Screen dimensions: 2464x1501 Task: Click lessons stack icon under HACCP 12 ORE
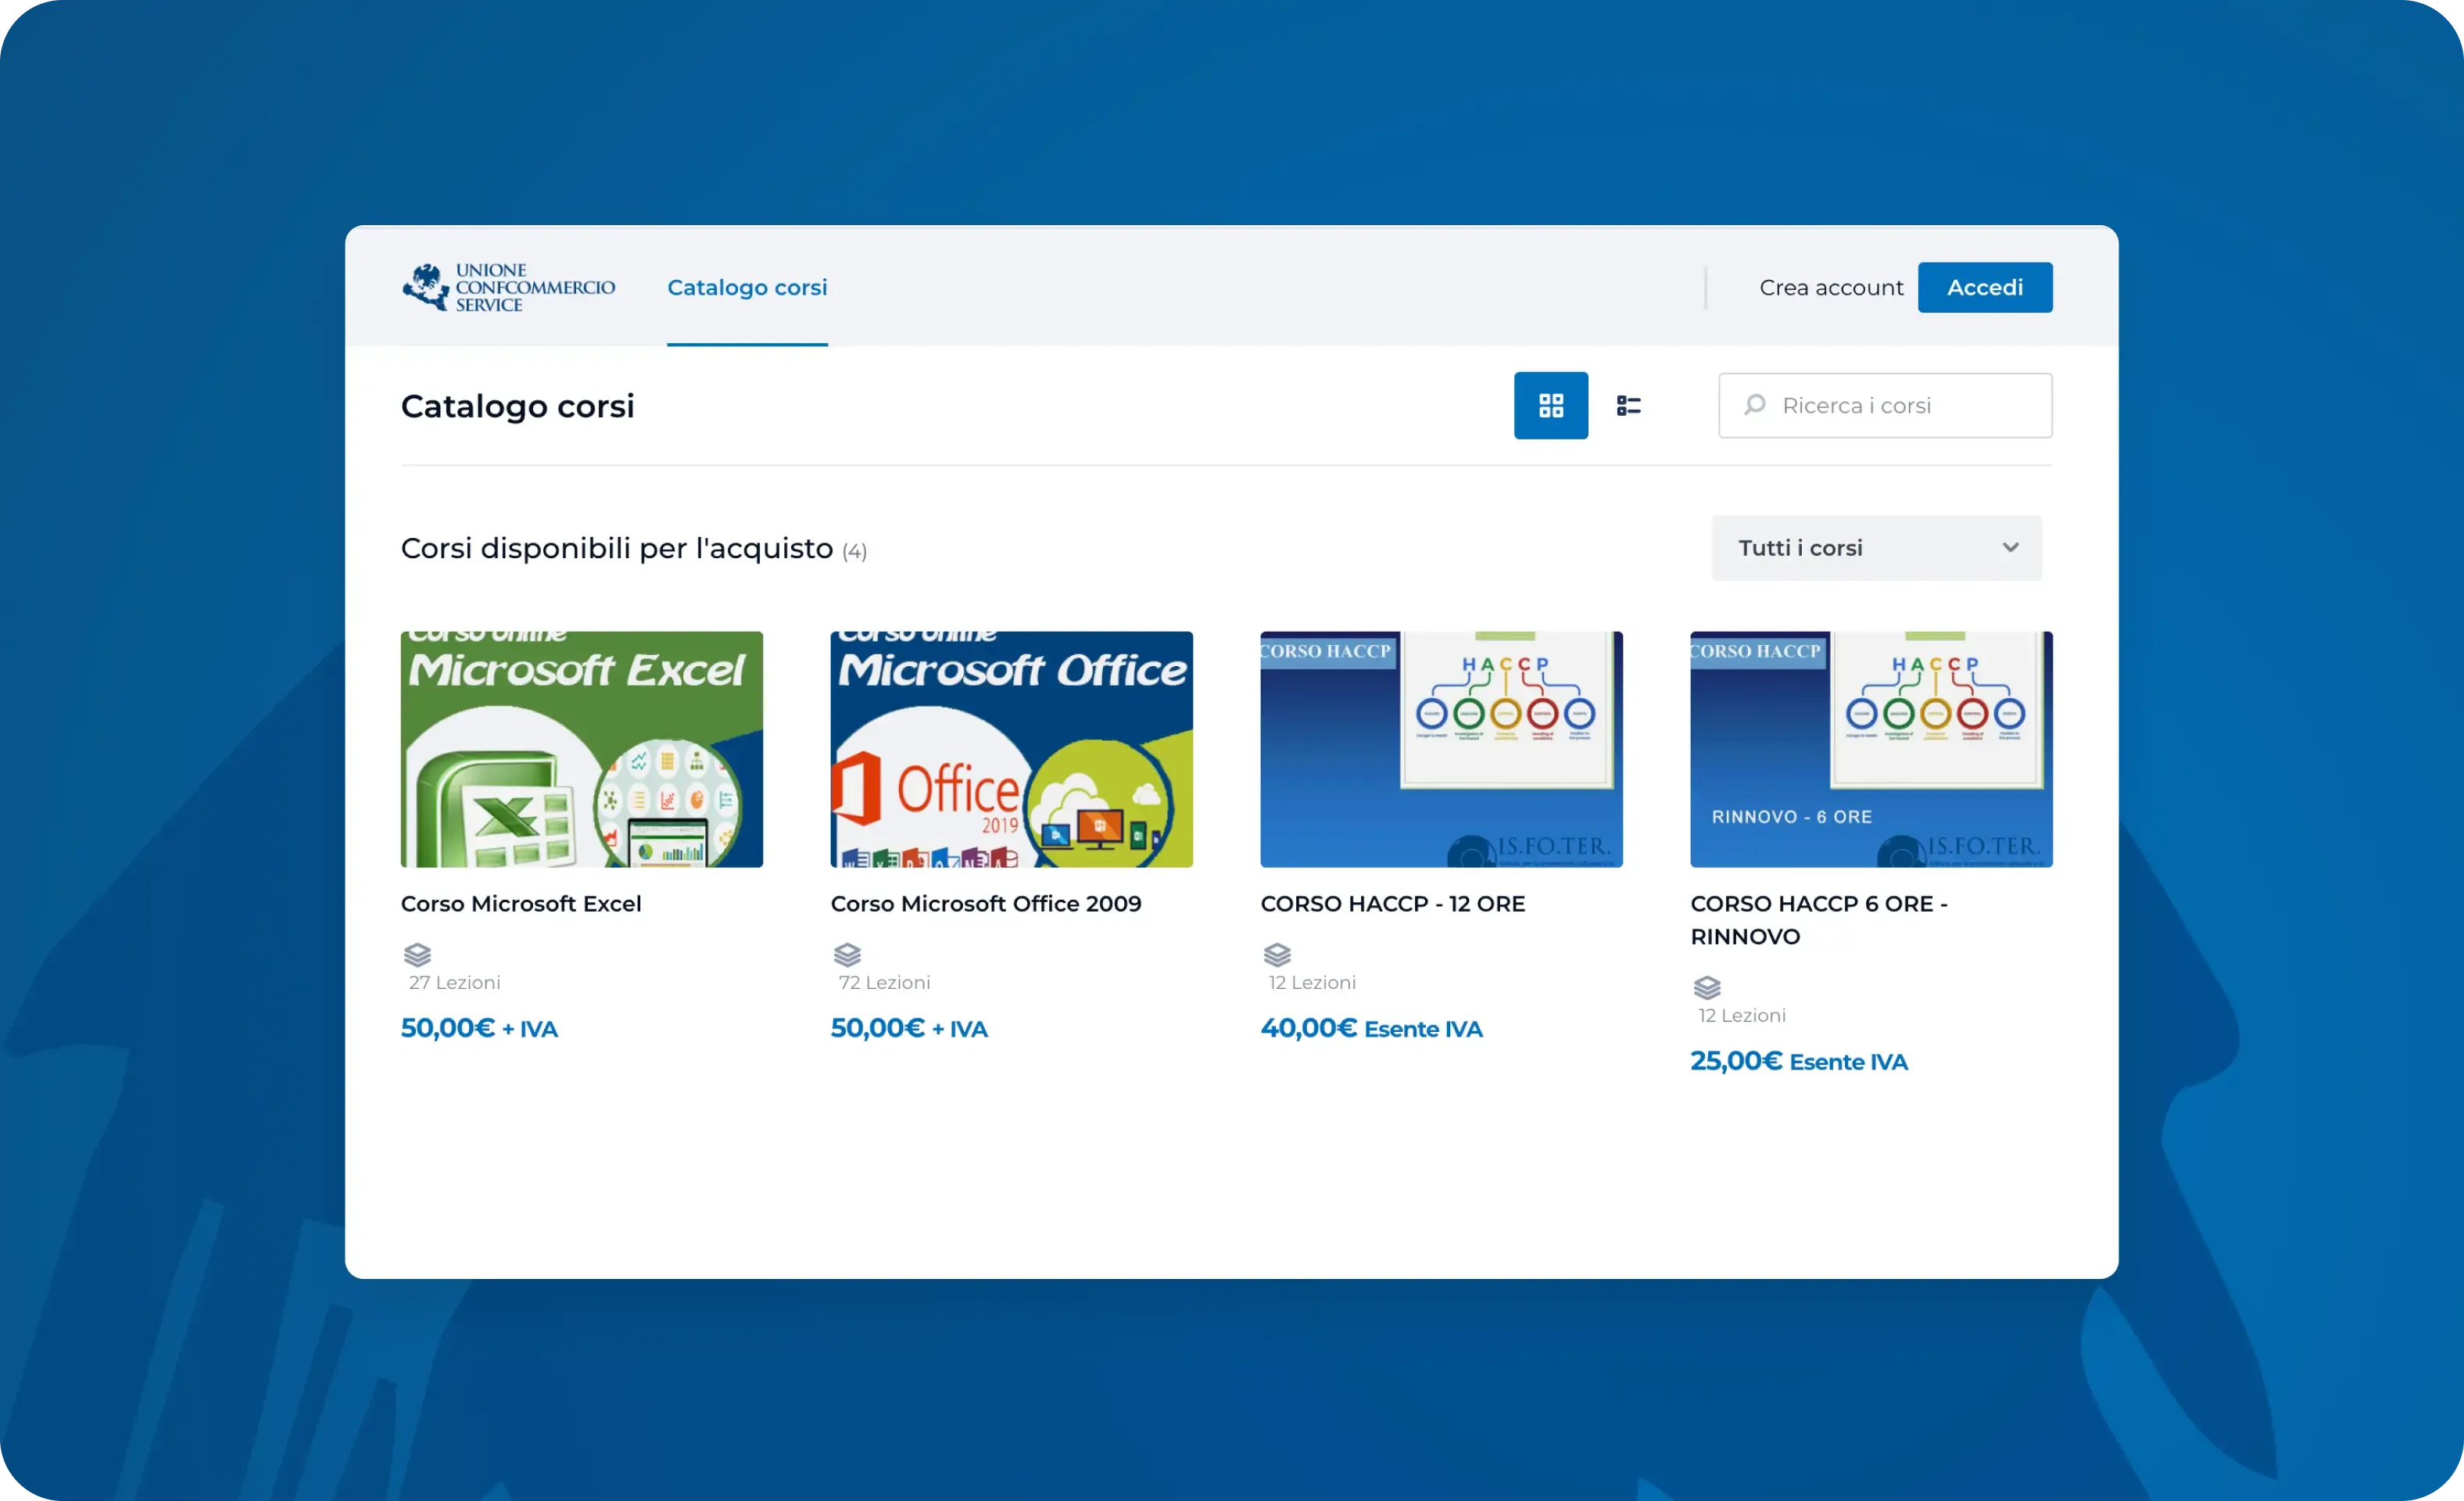1277,954
